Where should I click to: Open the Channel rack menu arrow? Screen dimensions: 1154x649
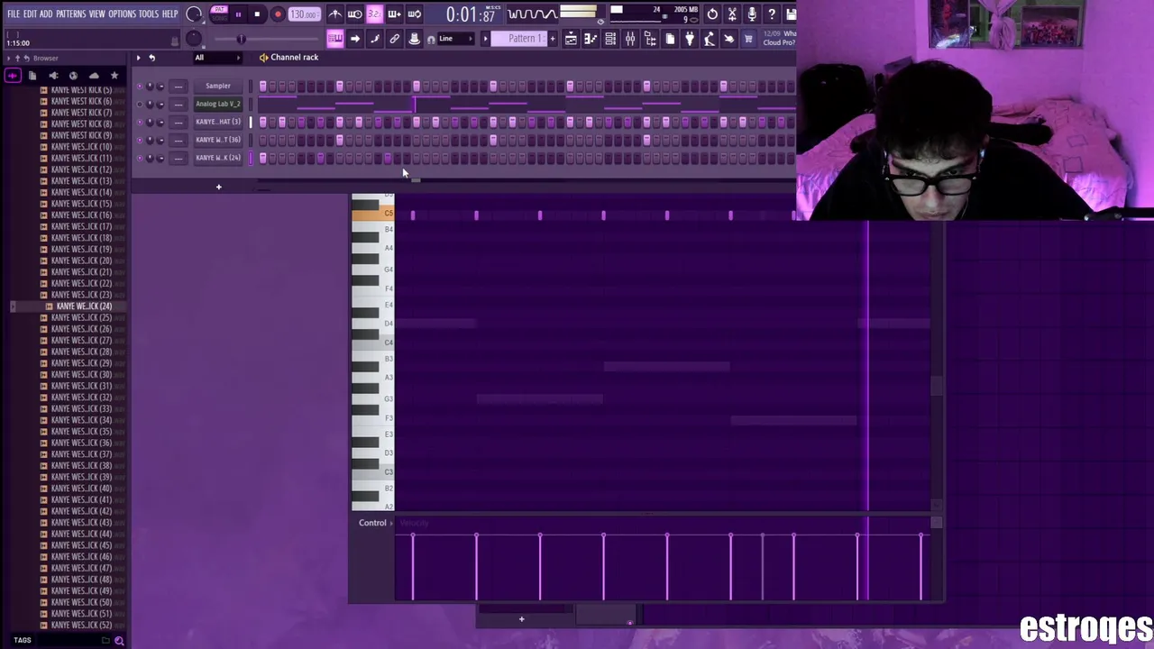click(138, 58)
